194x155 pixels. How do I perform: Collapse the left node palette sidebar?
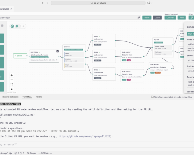click(x=2, y=26)
